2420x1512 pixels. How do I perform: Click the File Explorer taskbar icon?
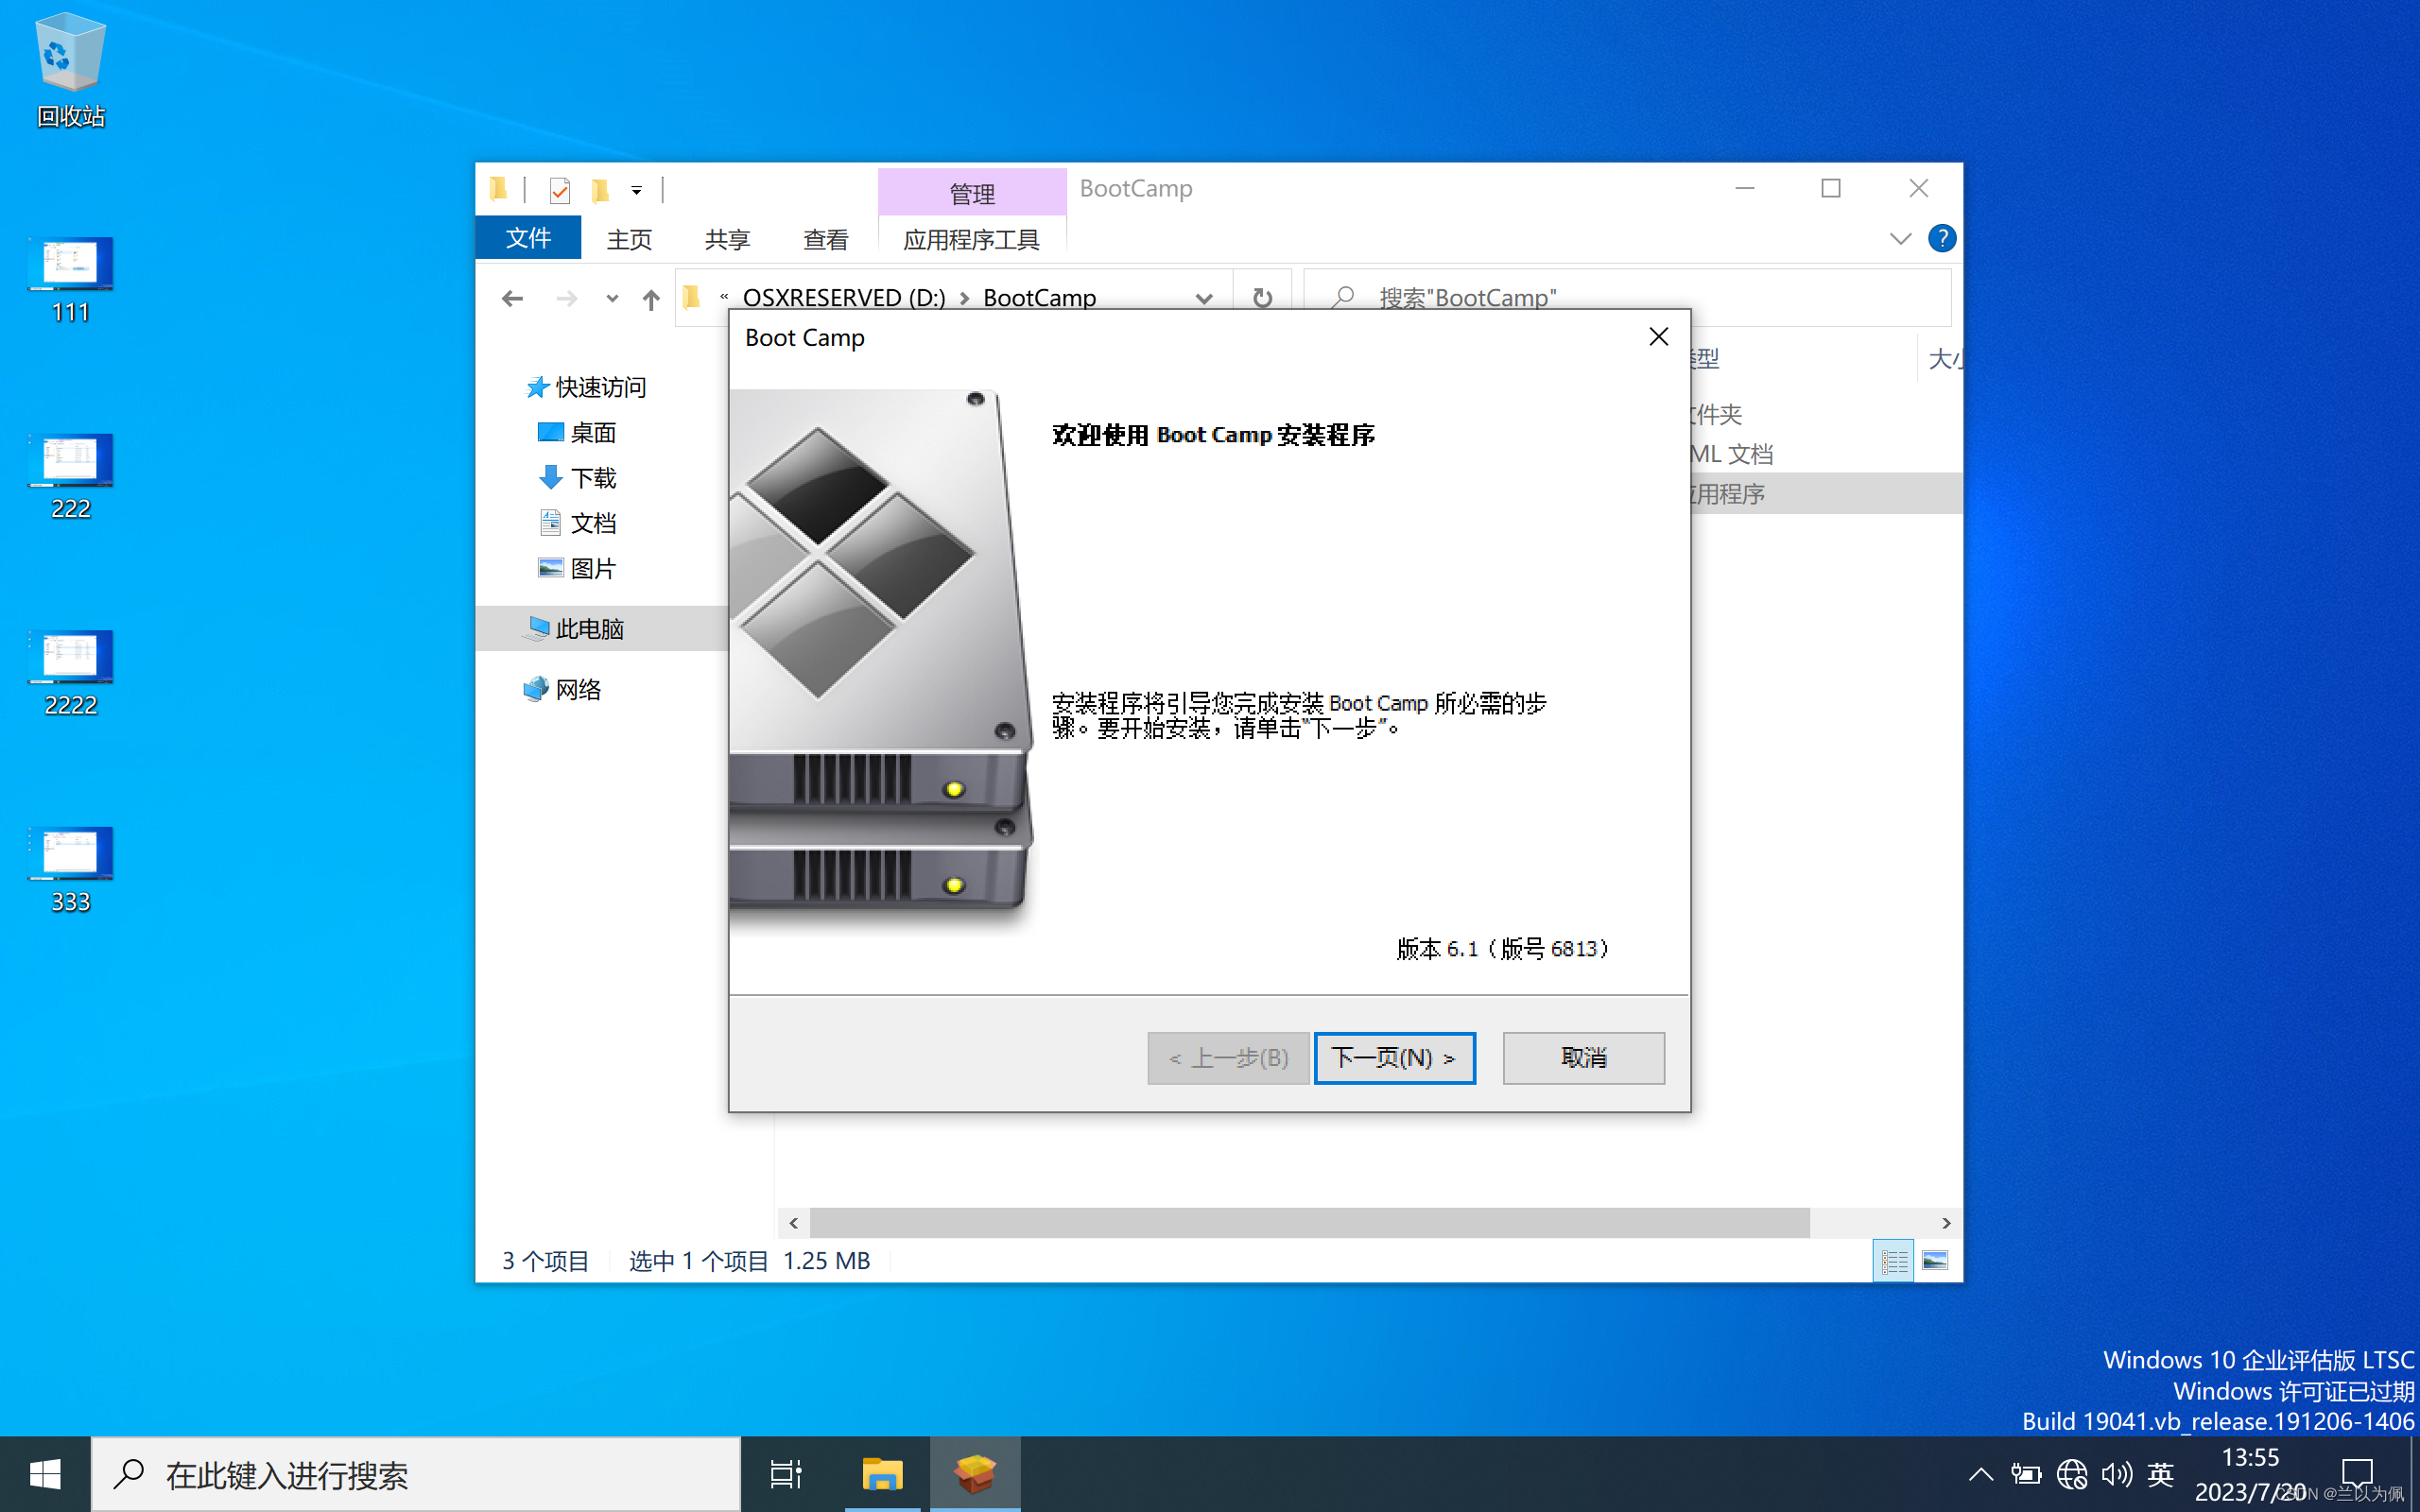click(881, 1474)
